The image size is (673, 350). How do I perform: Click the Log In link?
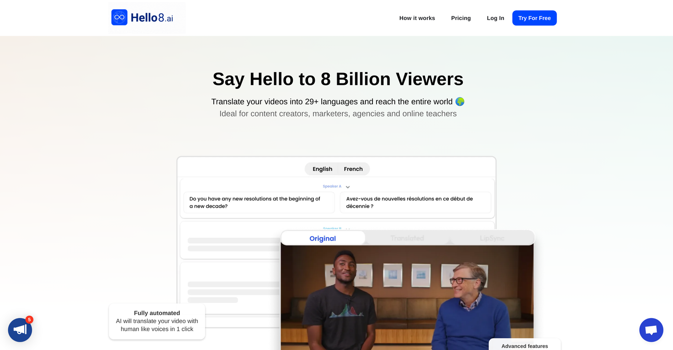click(x=495, y=18)
